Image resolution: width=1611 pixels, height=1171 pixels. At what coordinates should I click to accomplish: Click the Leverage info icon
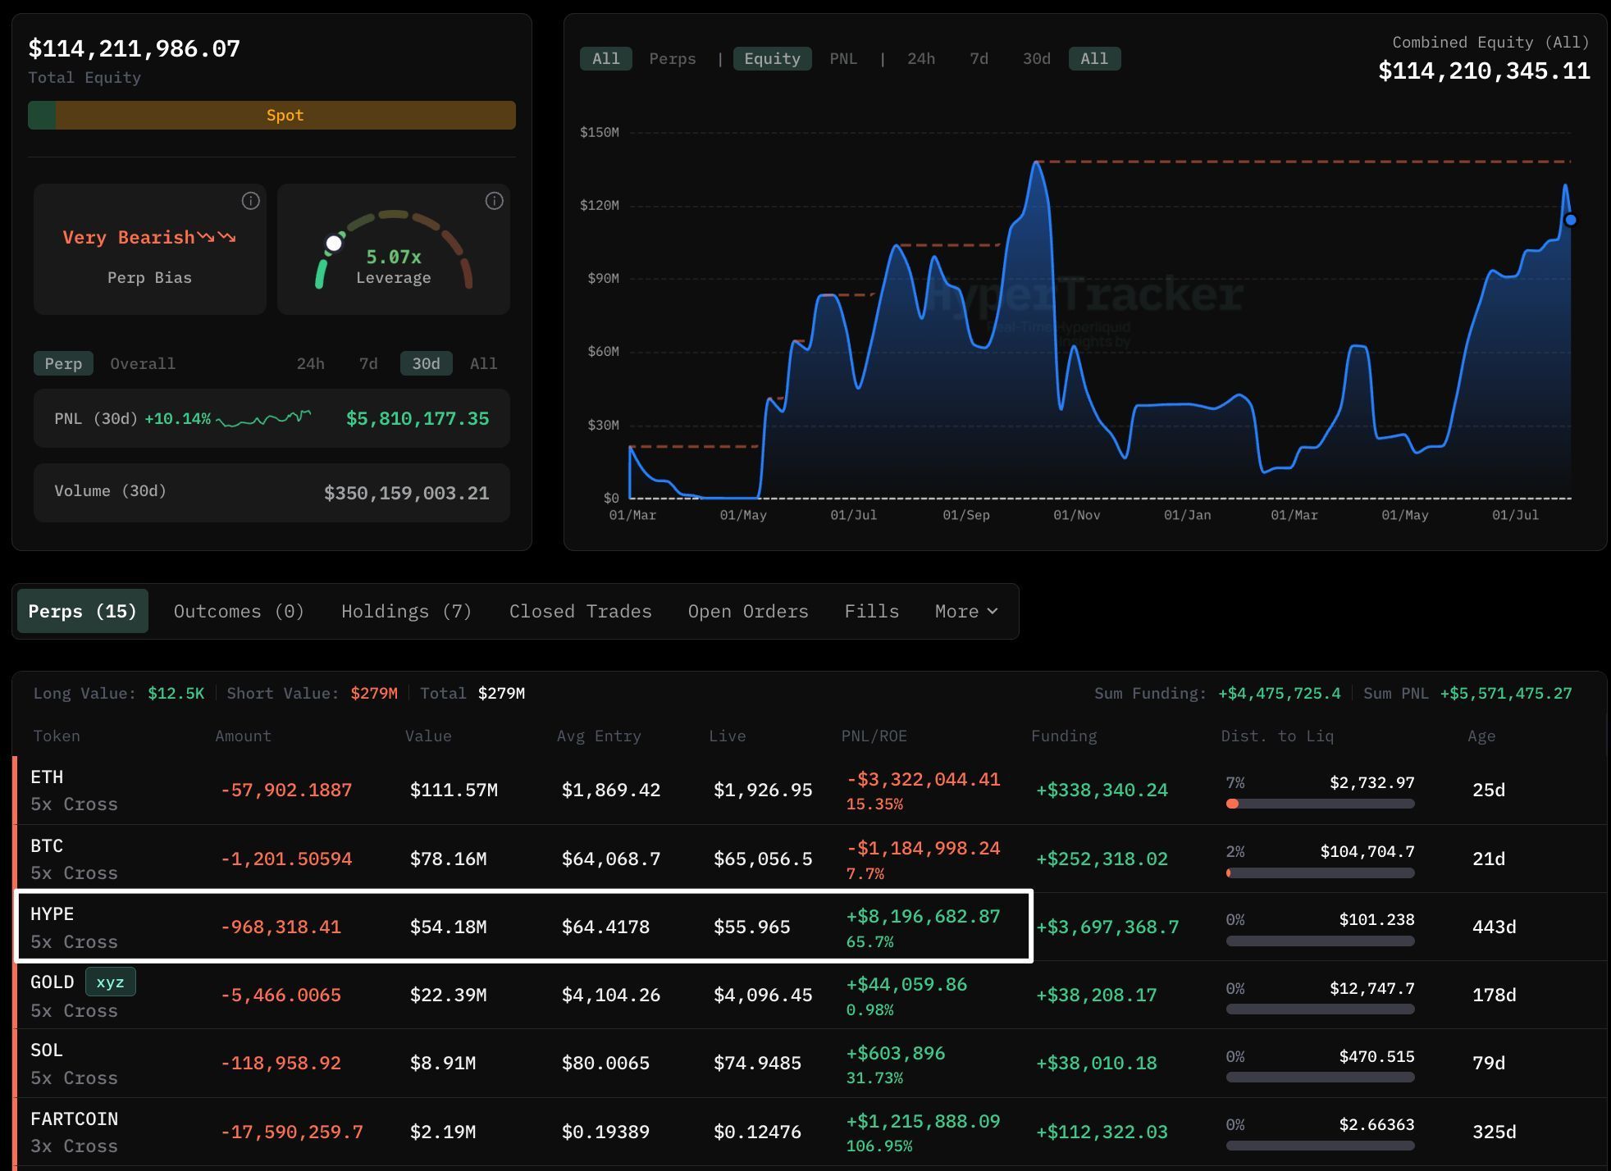(x=495, y=201)
